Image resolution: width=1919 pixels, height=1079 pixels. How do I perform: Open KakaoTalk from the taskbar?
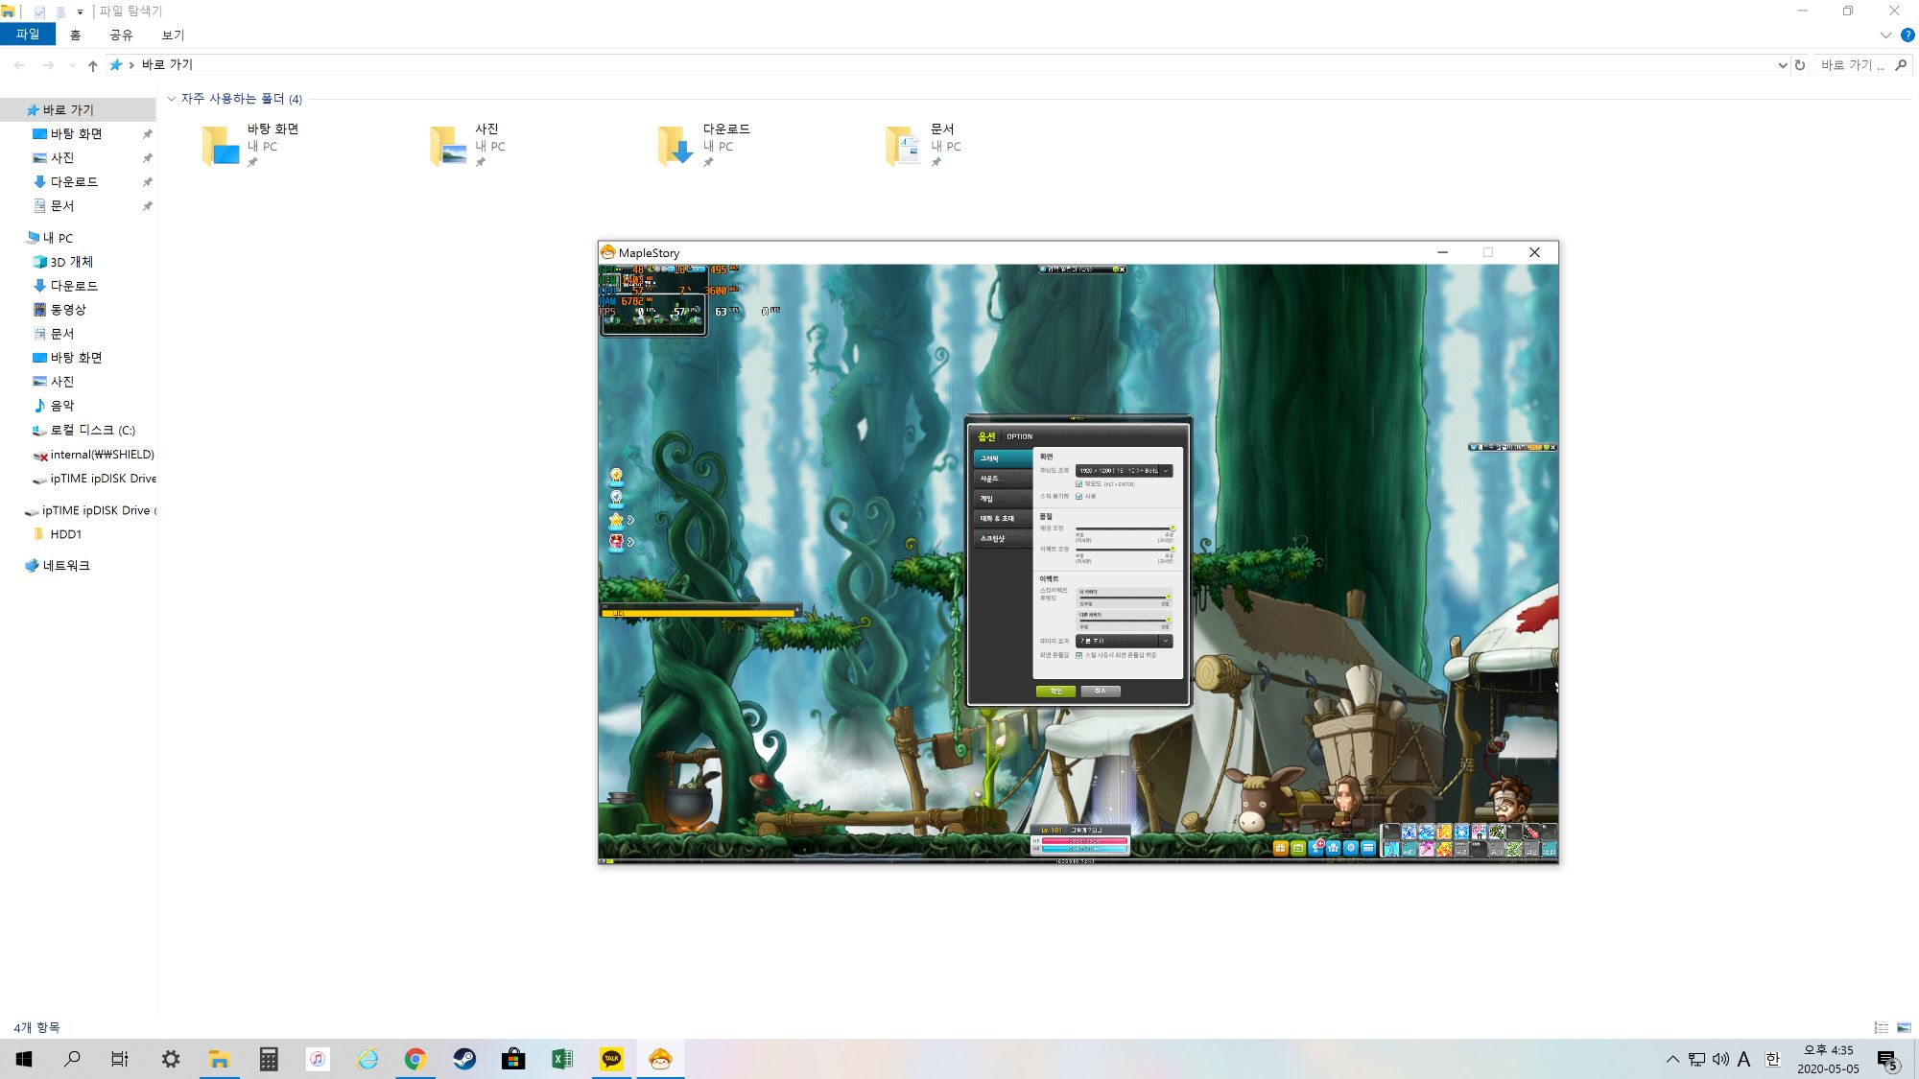click(611, 1059)
